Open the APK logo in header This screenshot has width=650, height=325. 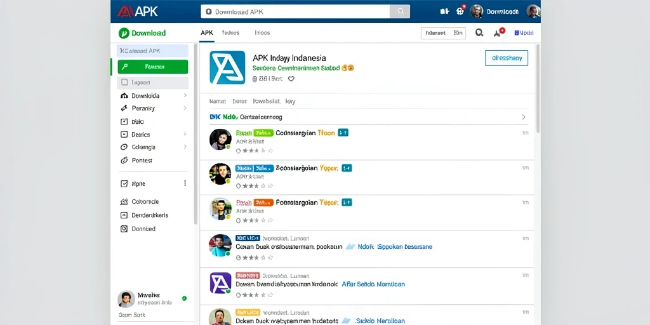point(137,11)
